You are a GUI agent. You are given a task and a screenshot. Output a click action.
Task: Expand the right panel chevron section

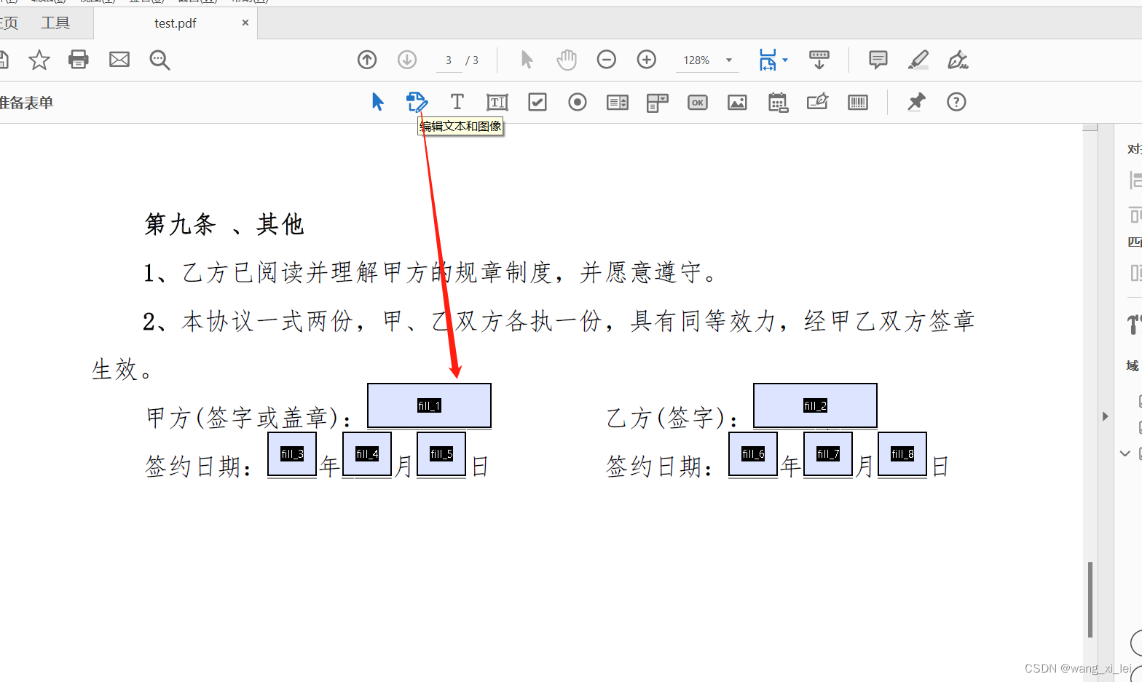tap(1125, 453)
